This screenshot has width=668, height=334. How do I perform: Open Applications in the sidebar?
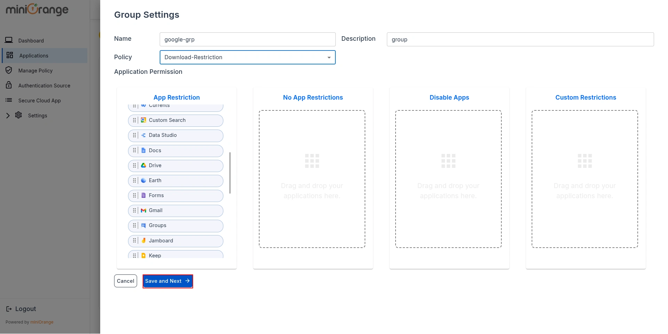point(45,55)
